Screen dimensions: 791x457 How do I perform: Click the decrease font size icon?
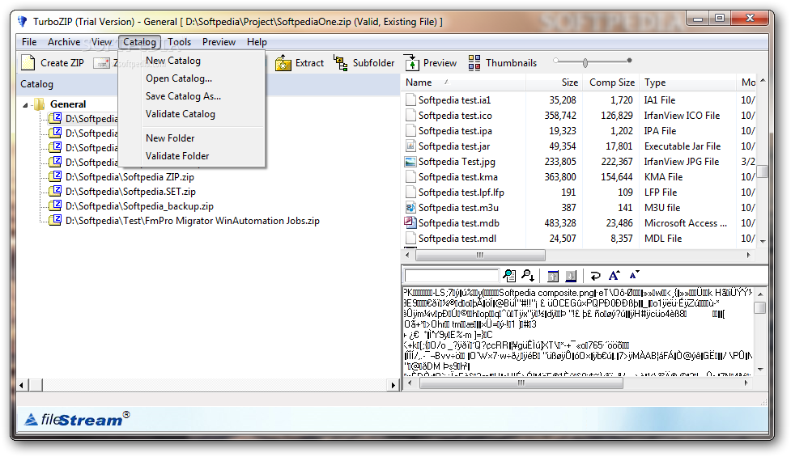pyautogui.click(x=634, y=275)
